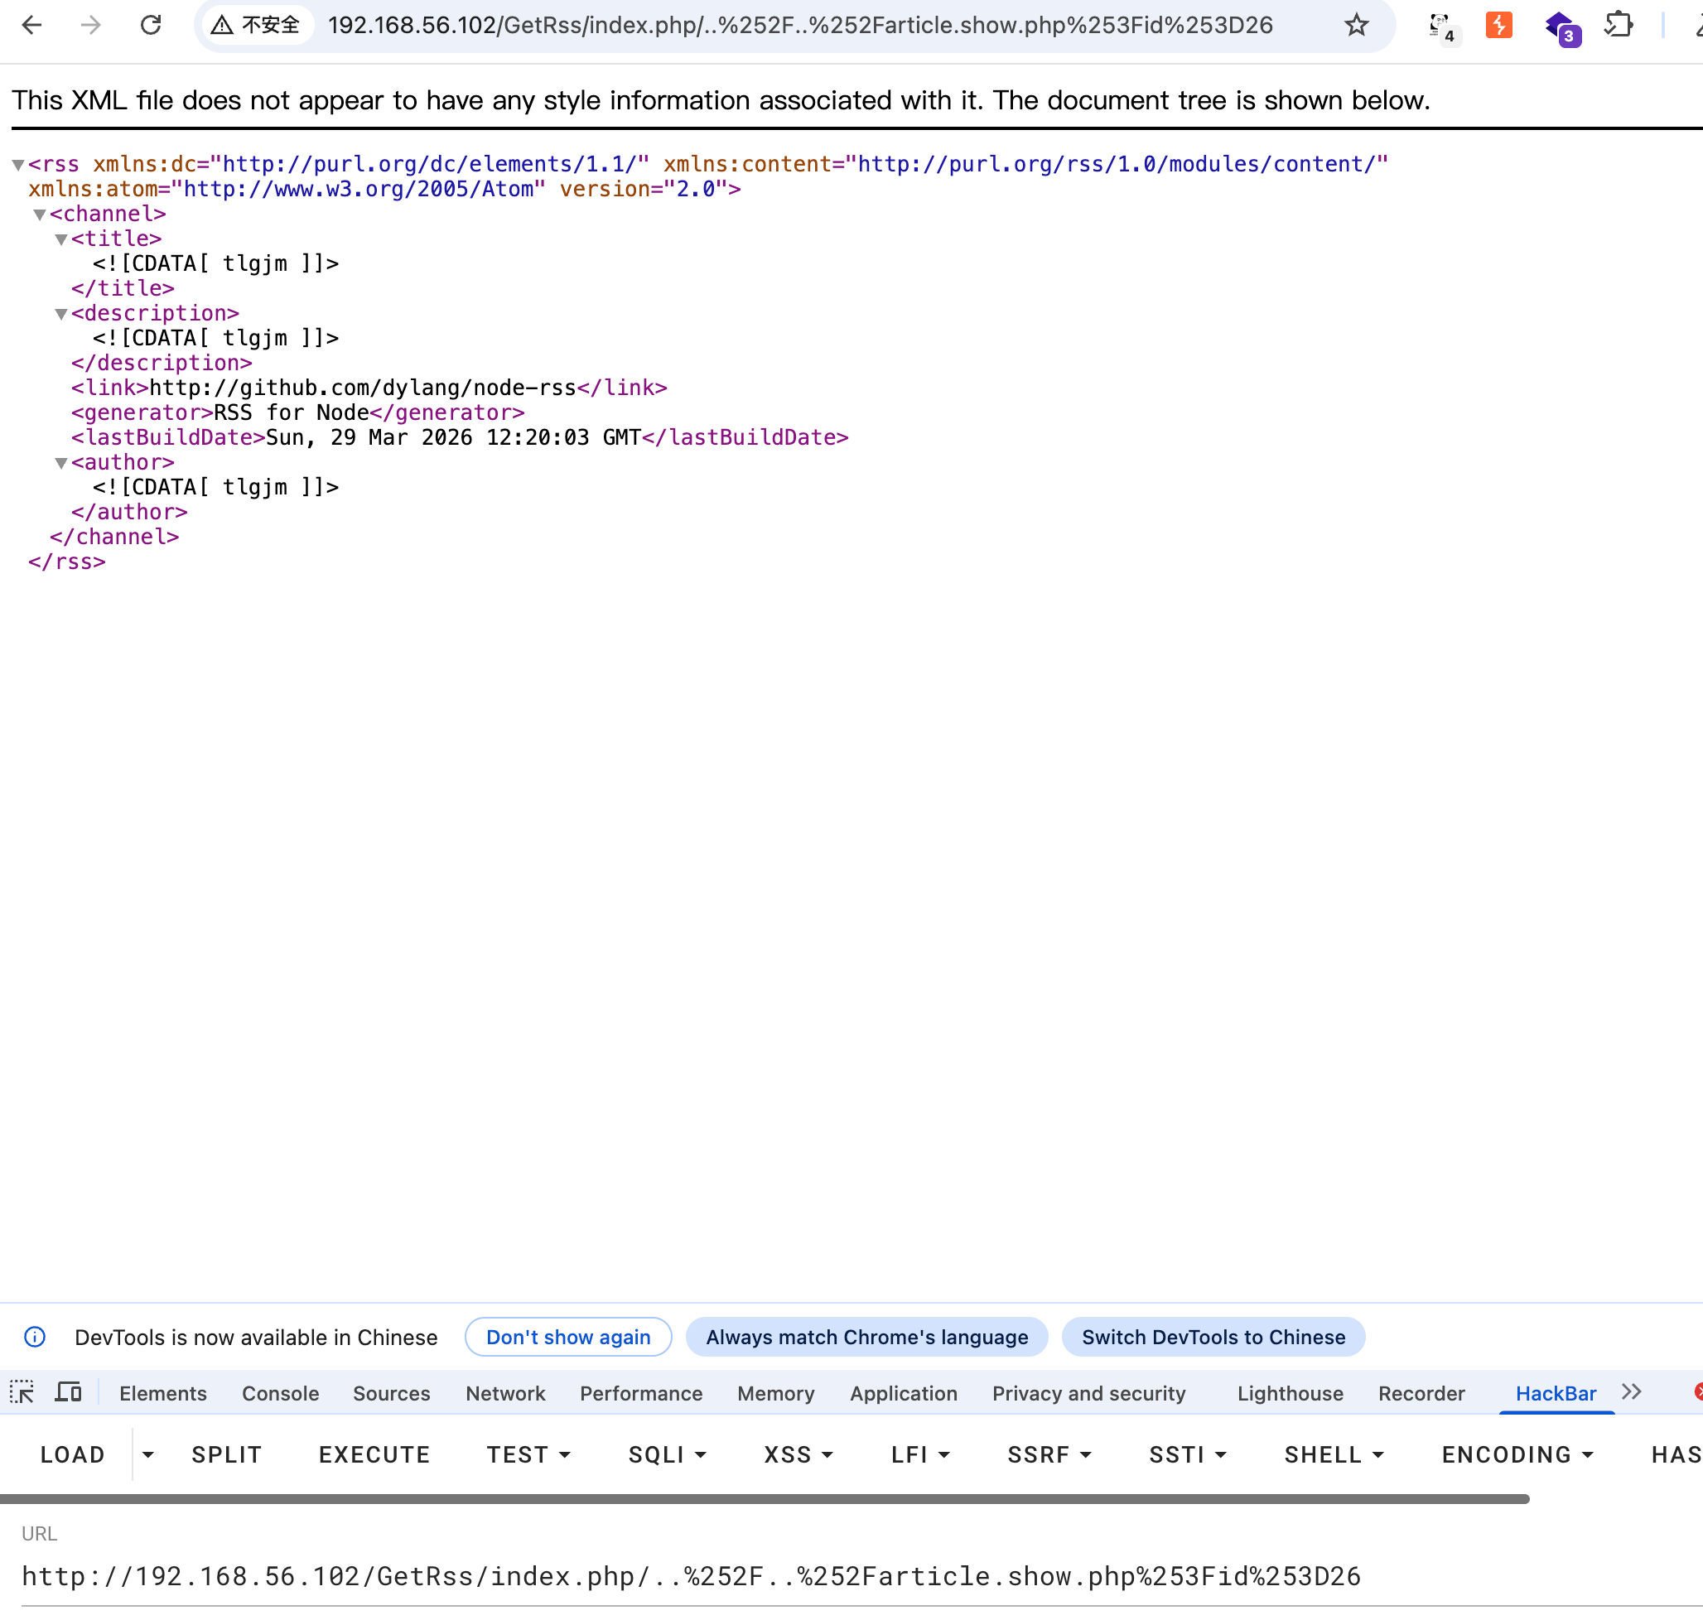Open the ENCODING dropdown menu
Image resolution: width=1703 pixels, height=1620 pixels.
pos(1517,1455)
